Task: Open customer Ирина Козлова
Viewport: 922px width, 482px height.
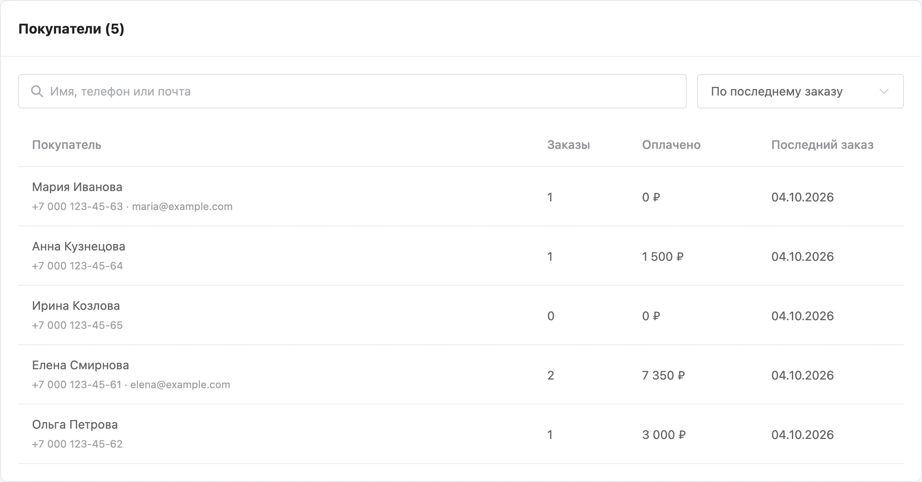Action: point(461,315)
